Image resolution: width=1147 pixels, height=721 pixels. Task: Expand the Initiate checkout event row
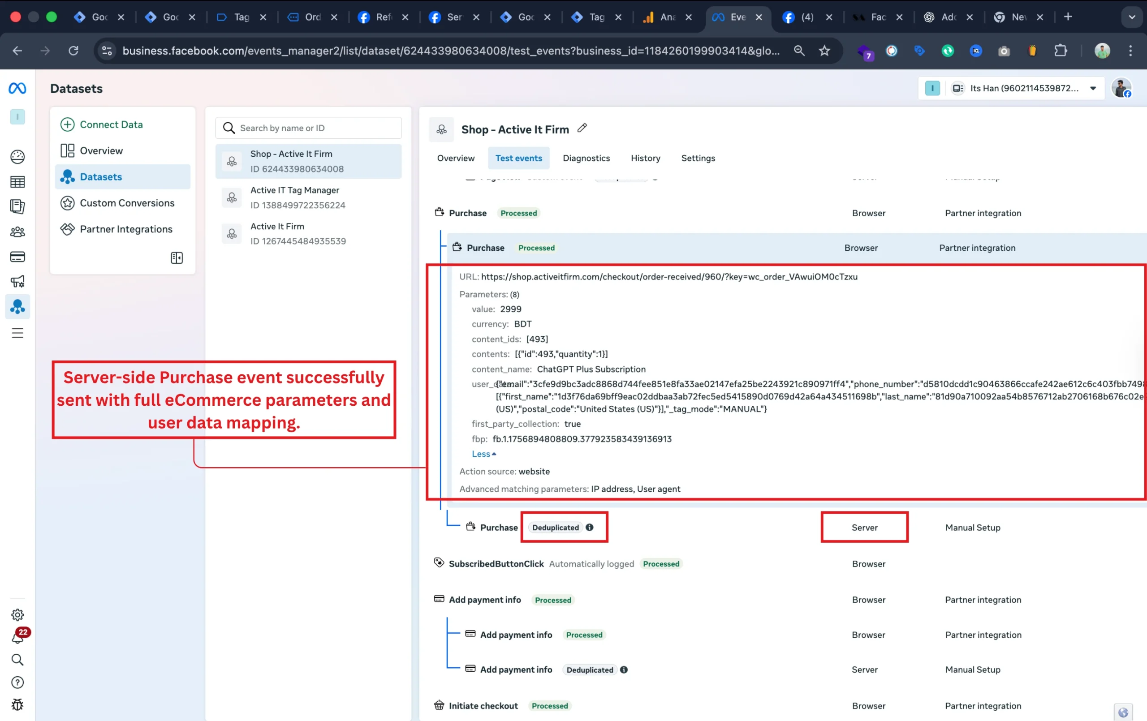point(483,706)
